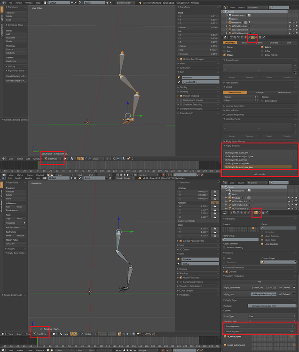The height and width of the screenshot is (352, 299).
Task: Enable Delay Refresh checkbox
Action: point(262,55)
